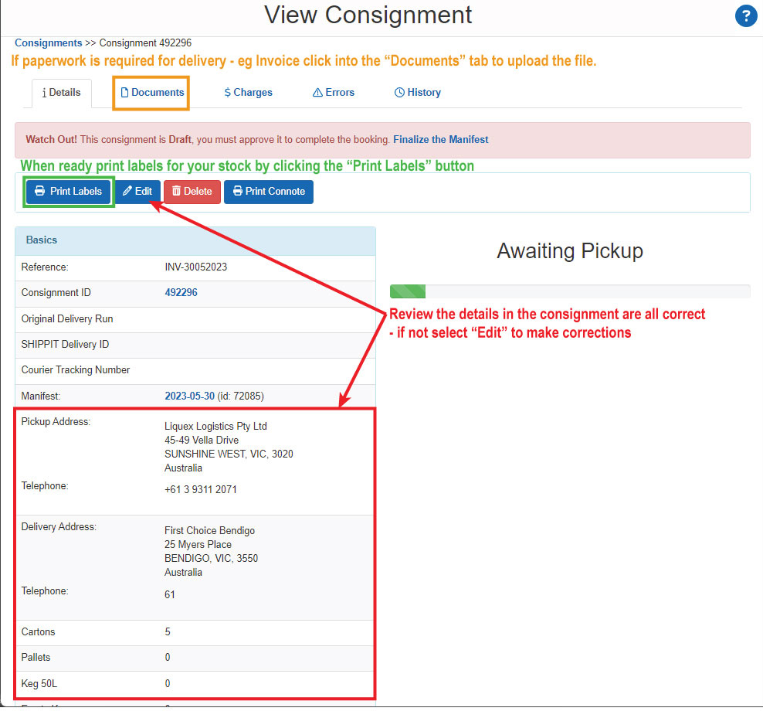This screenshot has height=718, width=763.
Task: Click the 45-49 Vella Drive address line
Action: 202,441
